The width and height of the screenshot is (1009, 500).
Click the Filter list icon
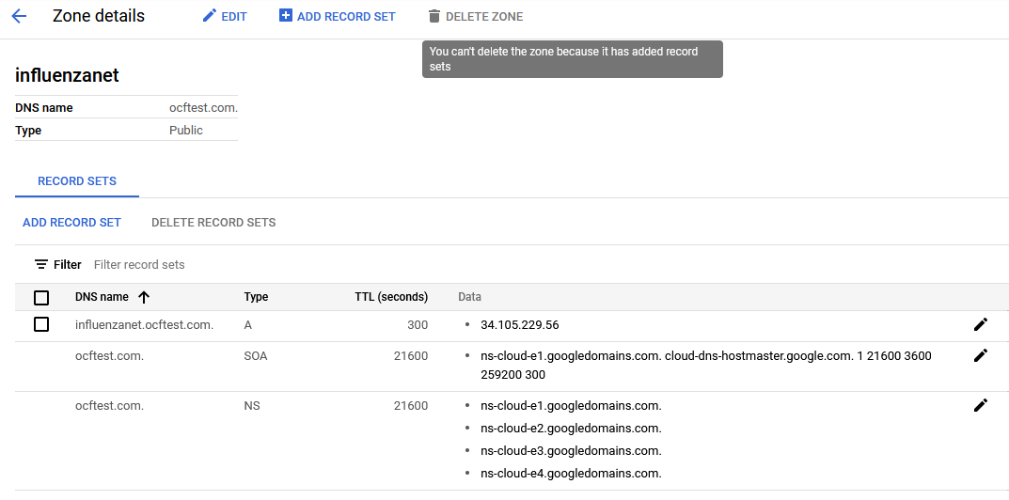click(x=41, y=264)
